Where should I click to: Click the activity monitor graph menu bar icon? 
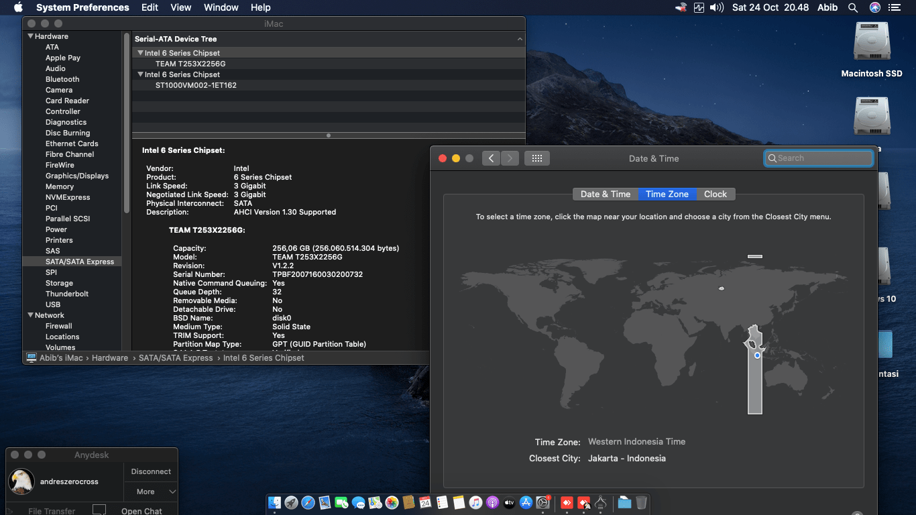(699, 7)
